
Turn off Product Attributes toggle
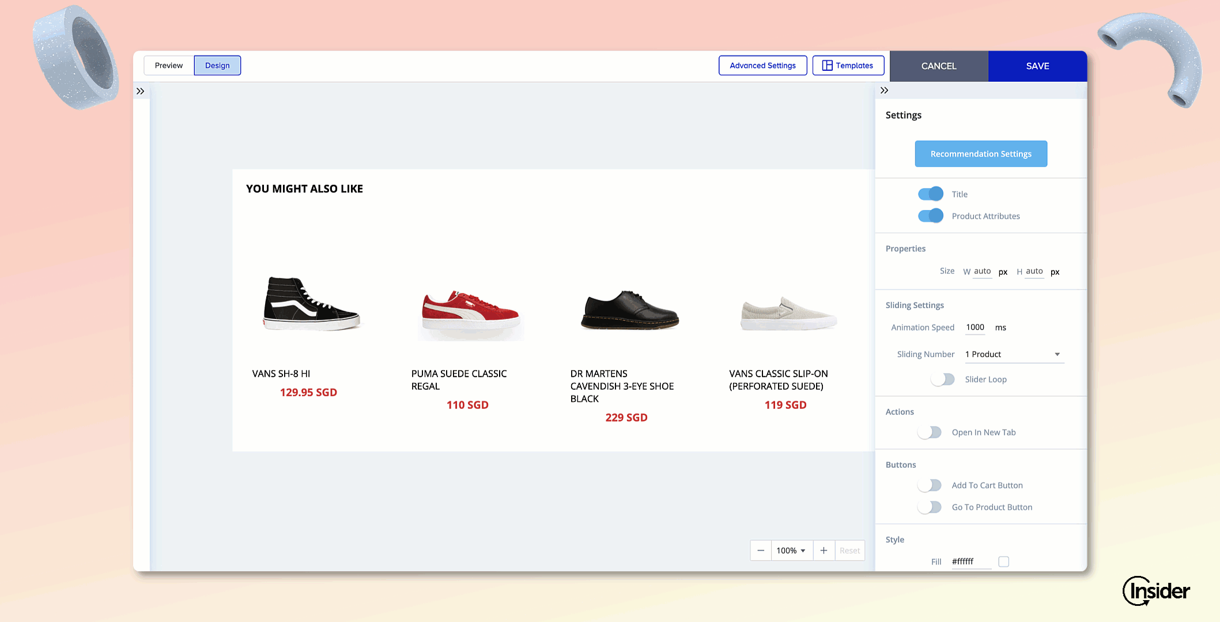[x=930, y=216]
